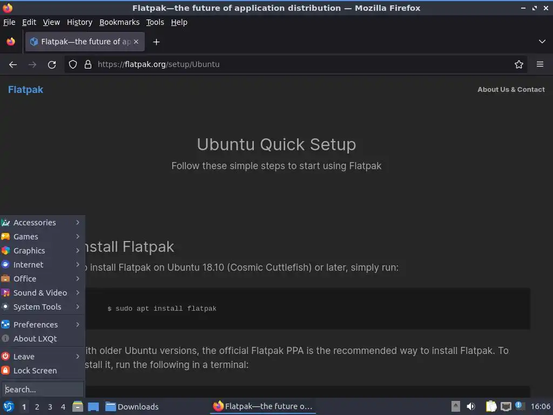Expand the Accessories menu category

[42, 223]
